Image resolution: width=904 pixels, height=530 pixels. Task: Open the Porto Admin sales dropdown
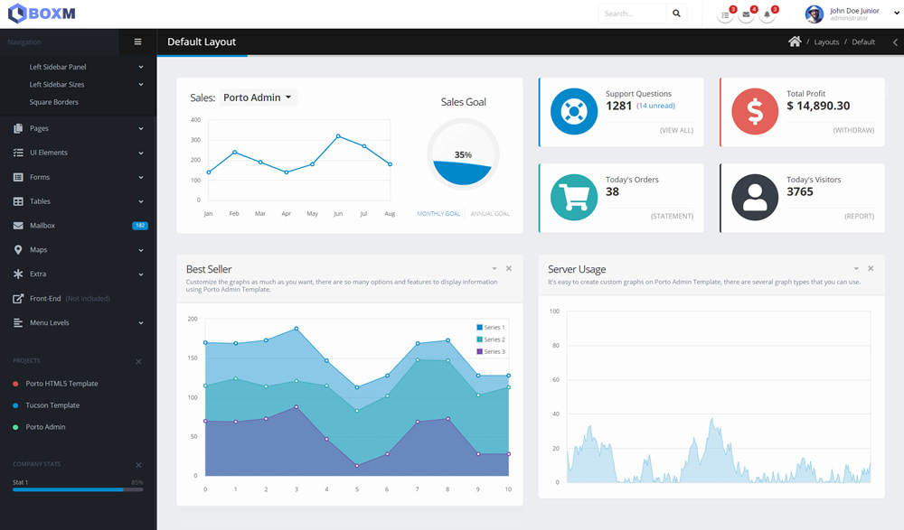[258, 98]
